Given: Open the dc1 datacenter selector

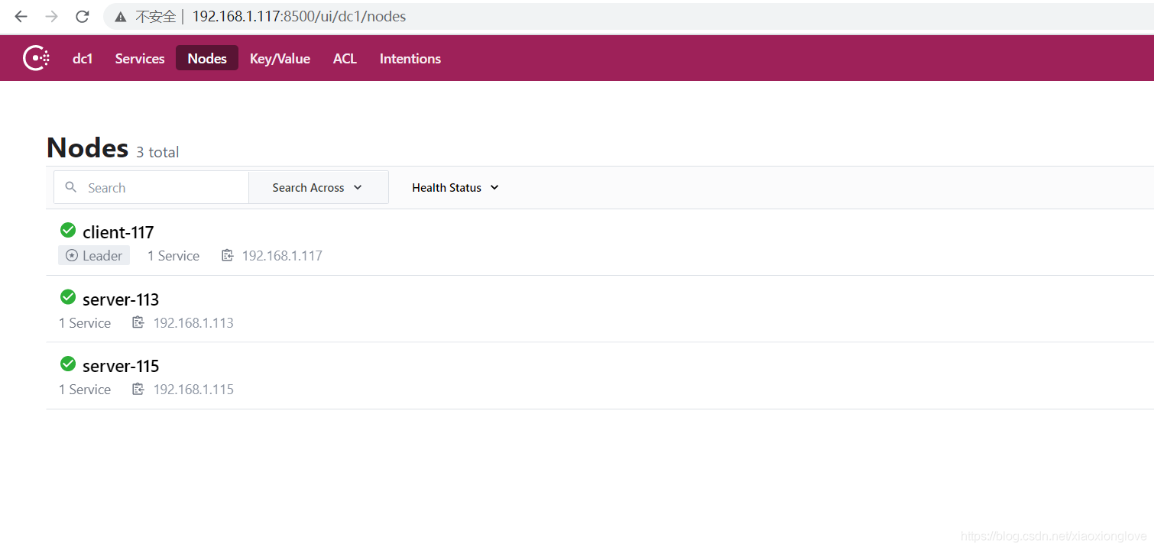Looking at the screenshot, I should 82,57.
